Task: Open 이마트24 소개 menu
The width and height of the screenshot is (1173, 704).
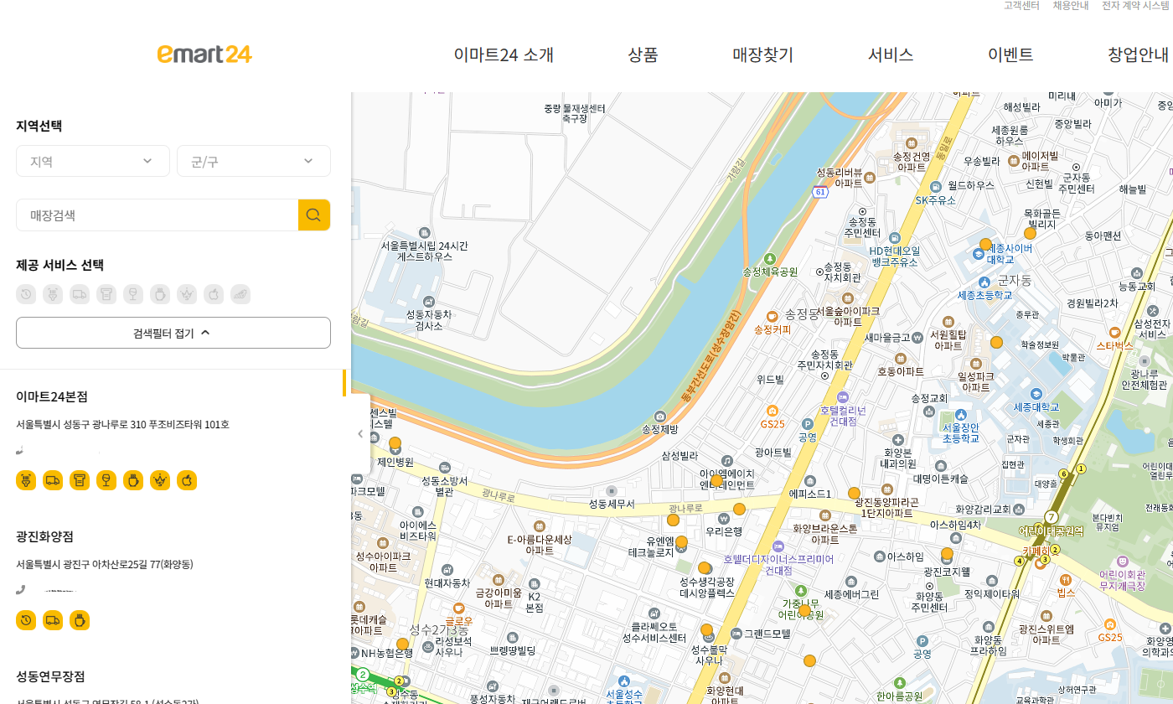Action: 504,54
